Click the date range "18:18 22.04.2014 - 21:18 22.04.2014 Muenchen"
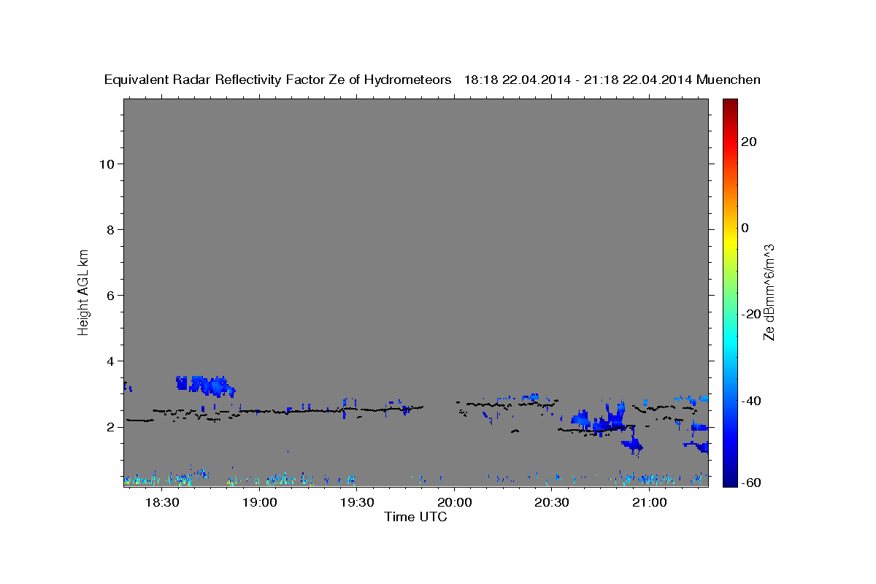The height and width of the screenshot is (584, 876). pyautogui.click(x=612, y=80)
